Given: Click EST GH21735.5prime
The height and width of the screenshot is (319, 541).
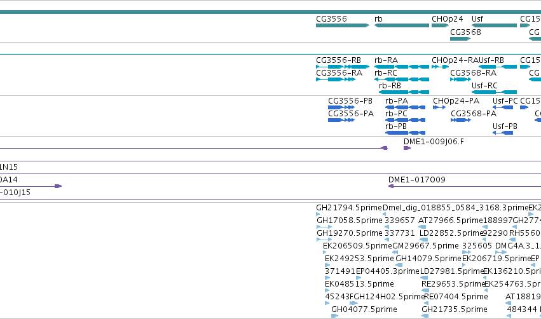Looking at the screenshot, I should click(425, 316).
